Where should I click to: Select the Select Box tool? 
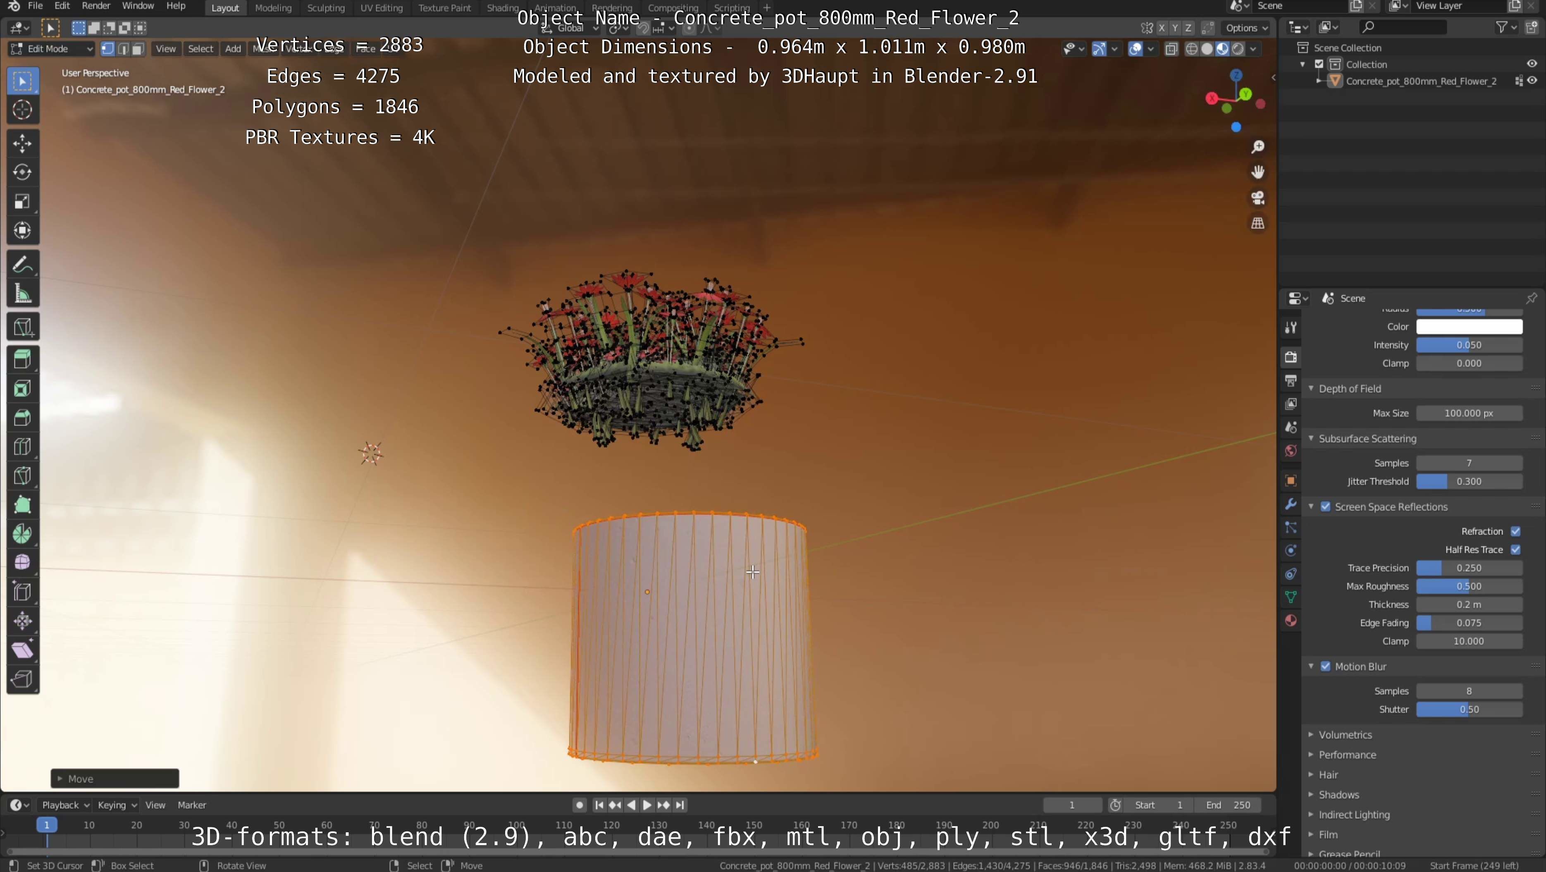[x=23, y=81]
